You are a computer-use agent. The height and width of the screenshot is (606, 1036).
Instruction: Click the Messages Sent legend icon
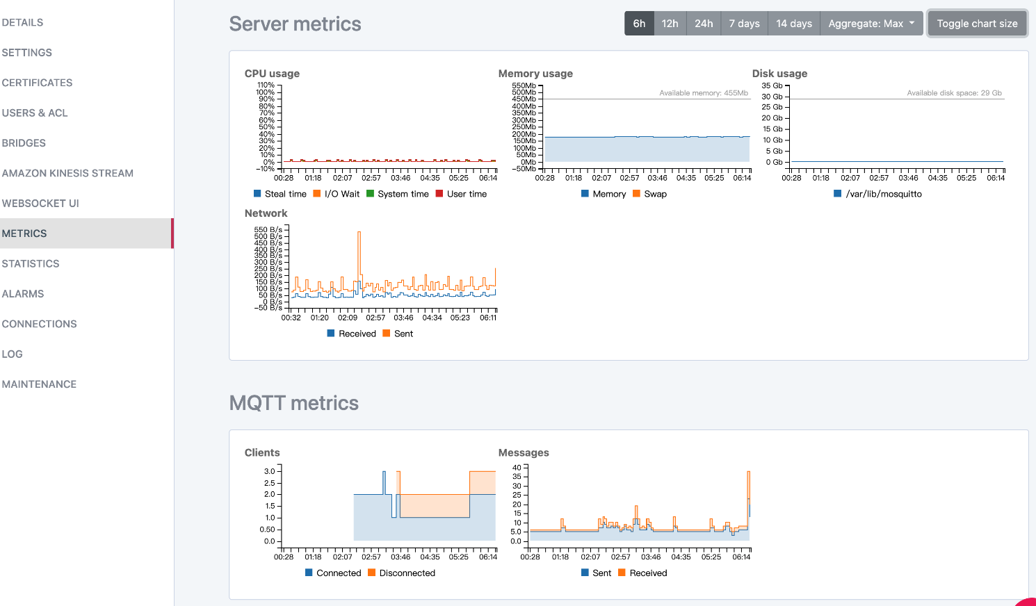(x=585, y=573)
